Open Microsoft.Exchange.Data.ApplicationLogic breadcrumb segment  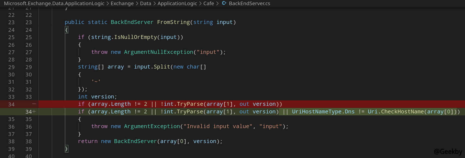[x=54, y=4]
